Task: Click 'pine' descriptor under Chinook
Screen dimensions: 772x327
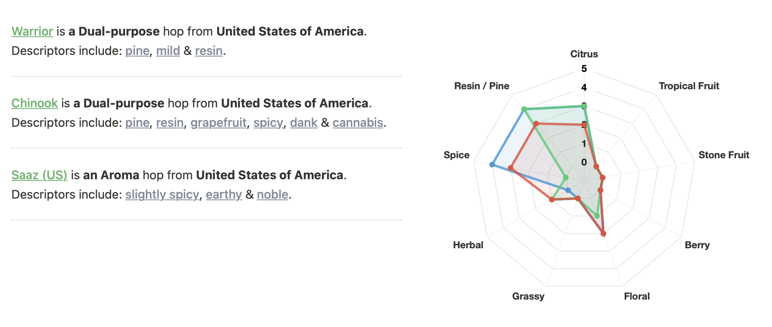Action: (x=137, y=123)
